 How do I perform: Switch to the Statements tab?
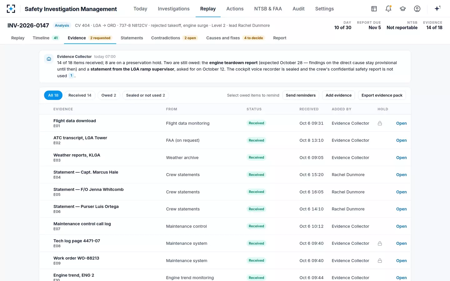pyautogui.click(x=132, y=38)
